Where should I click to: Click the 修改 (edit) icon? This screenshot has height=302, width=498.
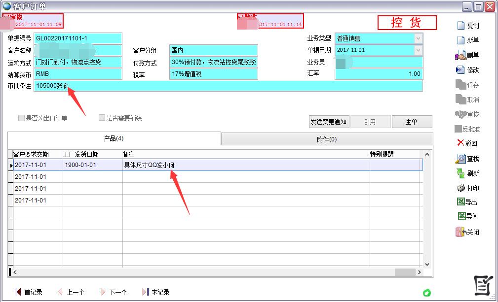click(460, 70)
